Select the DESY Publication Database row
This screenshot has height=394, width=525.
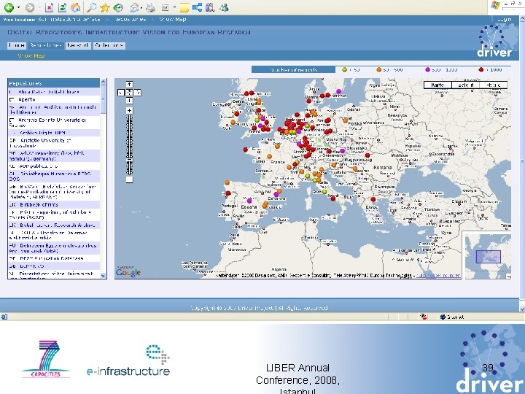54,258
